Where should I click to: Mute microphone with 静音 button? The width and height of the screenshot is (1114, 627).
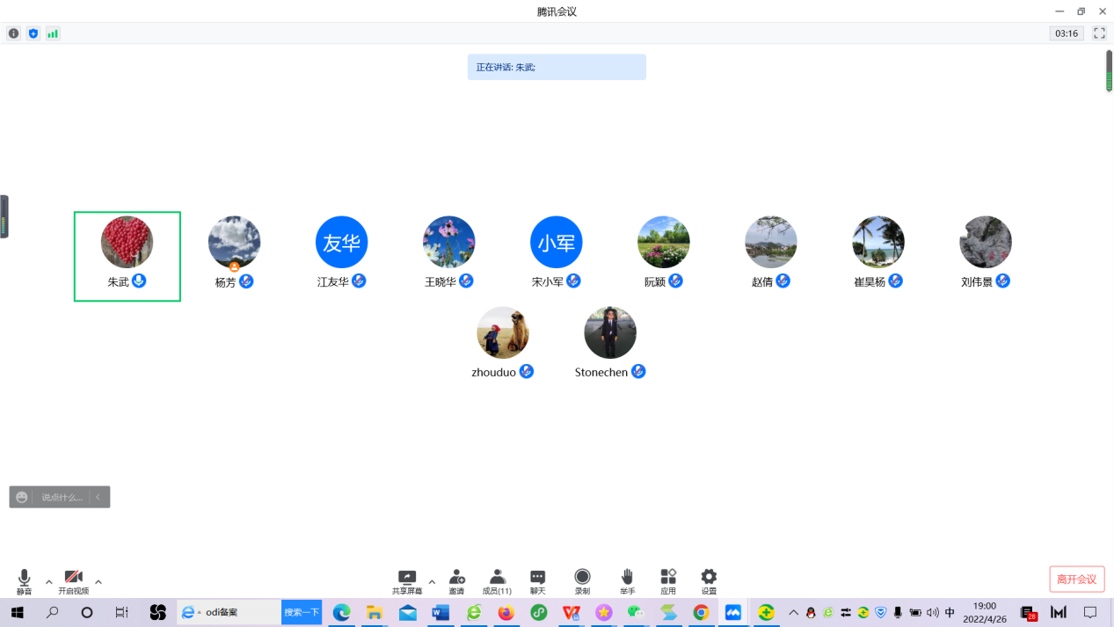coord(24,580)
